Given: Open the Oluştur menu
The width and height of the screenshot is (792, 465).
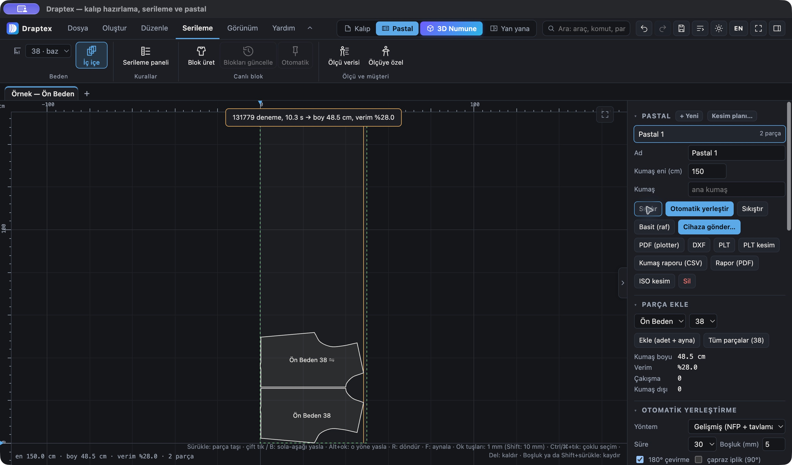Looking at the screenshot, I should point(114,28).
